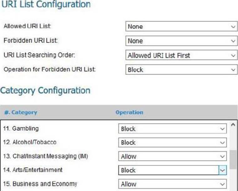Click the Allowed URI List label

27,27
